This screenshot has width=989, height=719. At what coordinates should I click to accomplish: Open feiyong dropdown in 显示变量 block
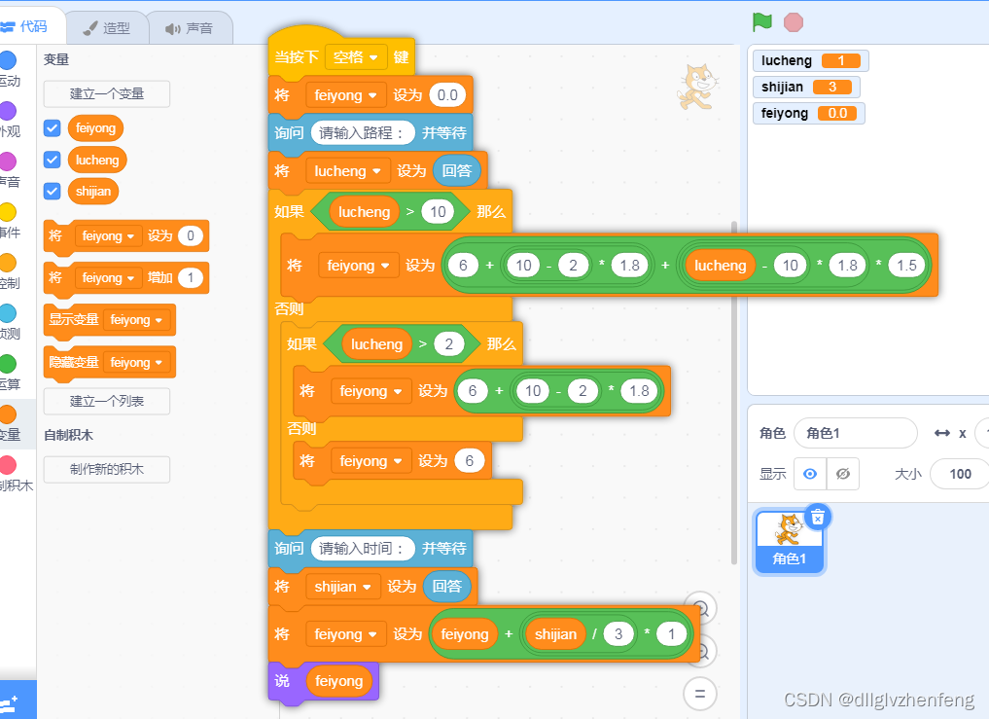pyautogui.click(x=136, y=320)
